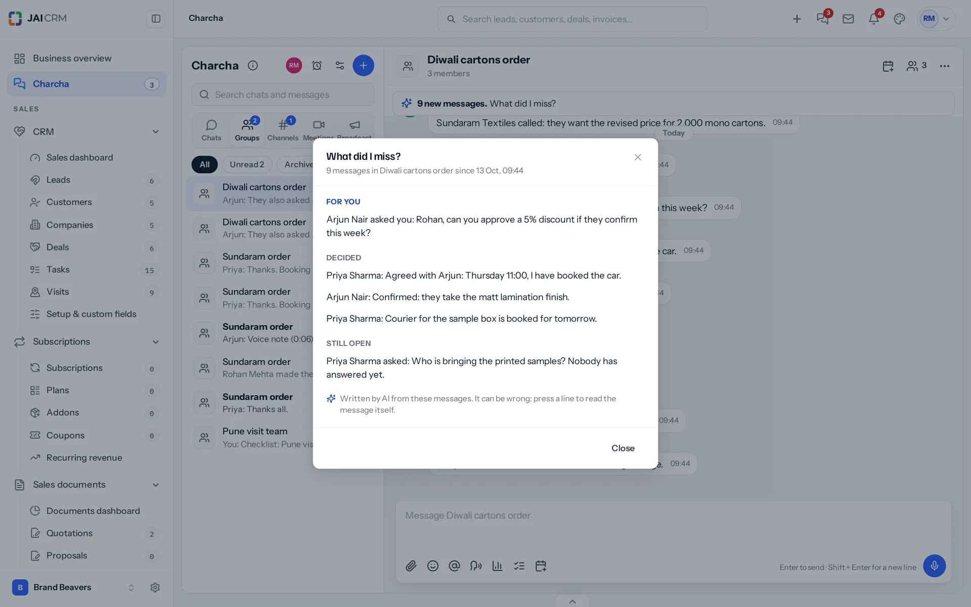971x607 pixels.
Task: Add a checklist from composer toolbar
Action: coord(519,566)
